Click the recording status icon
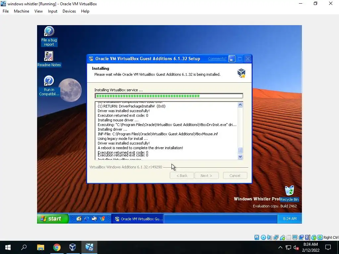 tap(301, 237)
